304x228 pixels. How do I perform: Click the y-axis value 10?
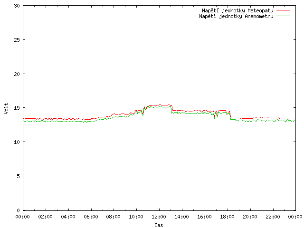coord(17,142)
